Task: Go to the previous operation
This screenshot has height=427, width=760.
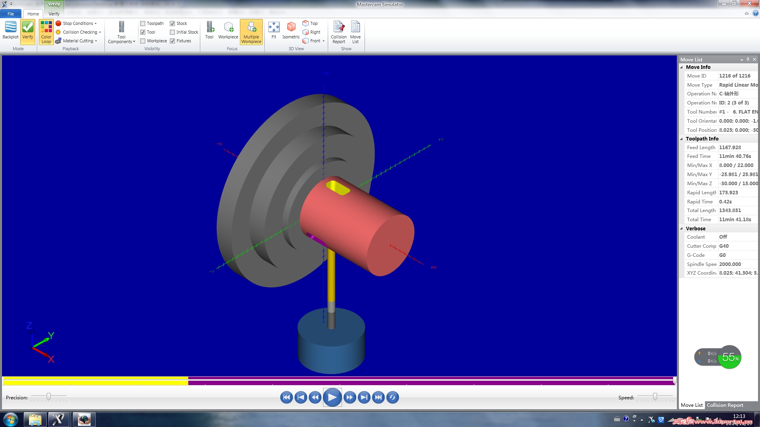Action: coord(301,397)
